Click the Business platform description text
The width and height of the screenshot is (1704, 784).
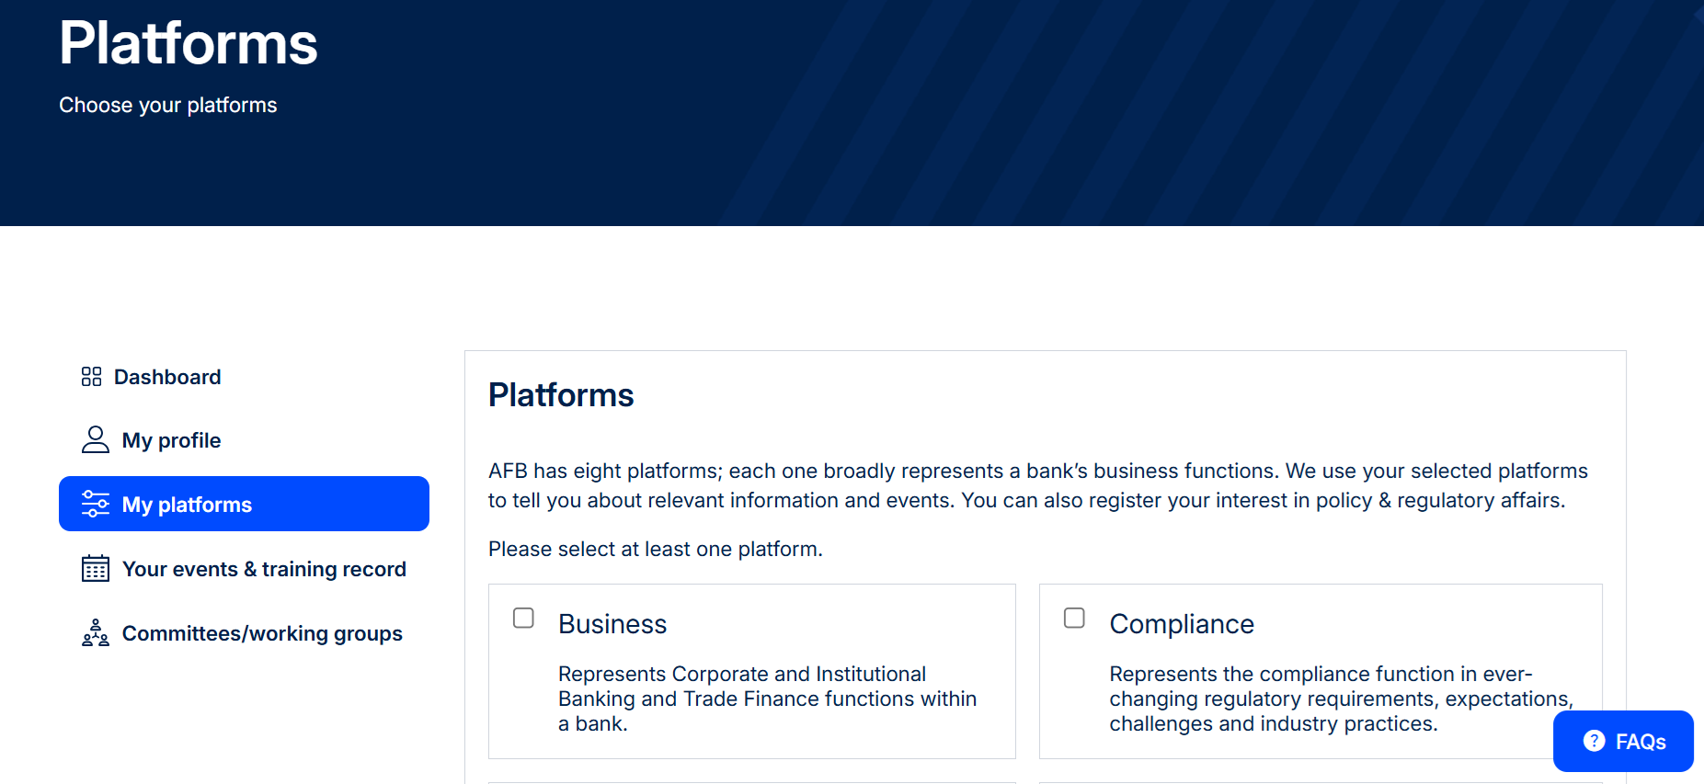coord(767,699)
